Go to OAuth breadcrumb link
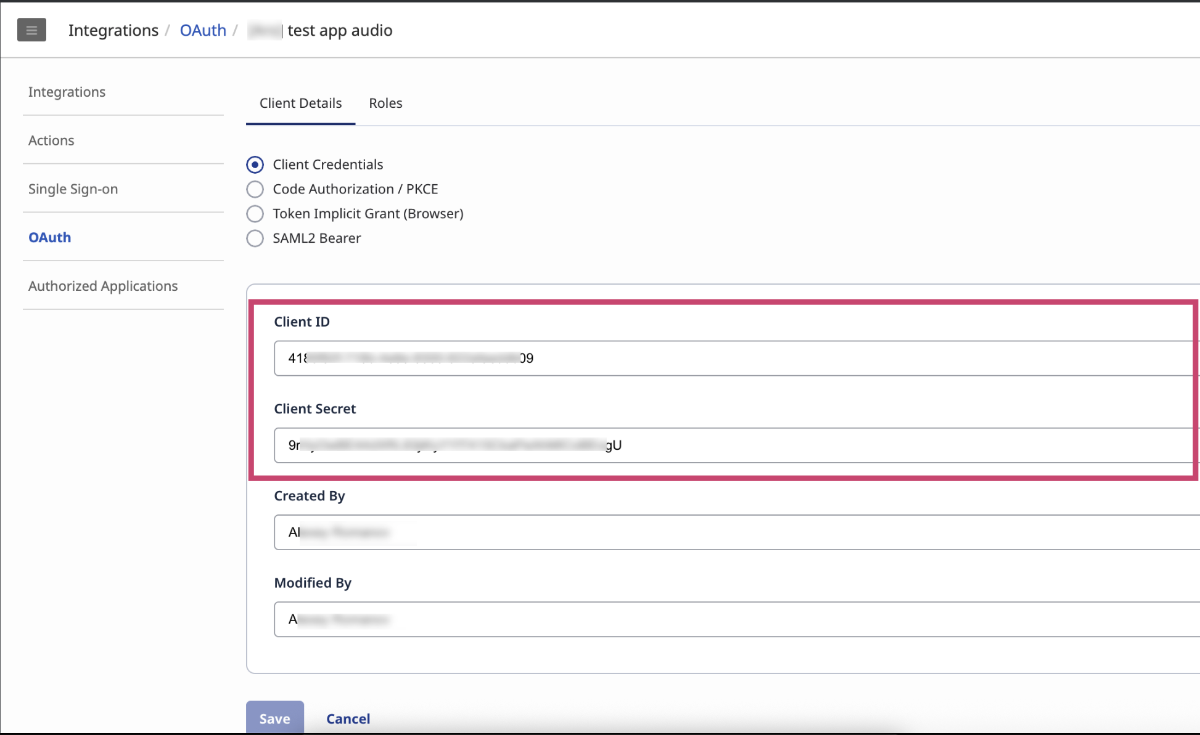Image resolution: width=1200 pixels, height=735 pixels. (x=203, y=30)
